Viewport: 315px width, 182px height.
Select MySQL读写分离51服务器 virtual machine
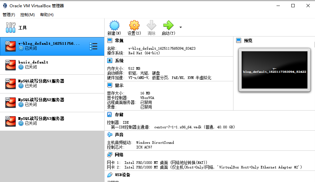click(x=52, y=84)
